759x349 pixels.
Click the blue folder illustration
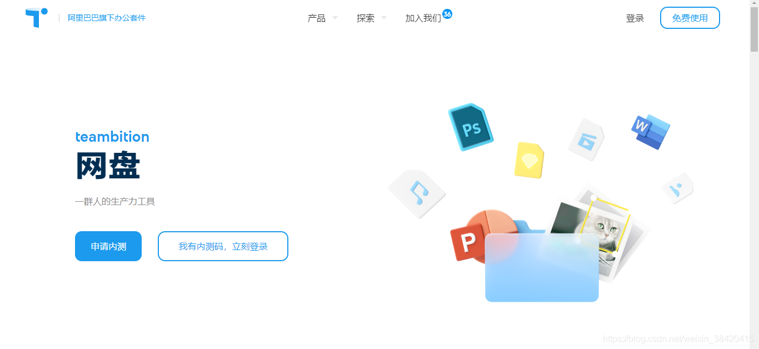(542, 267)
